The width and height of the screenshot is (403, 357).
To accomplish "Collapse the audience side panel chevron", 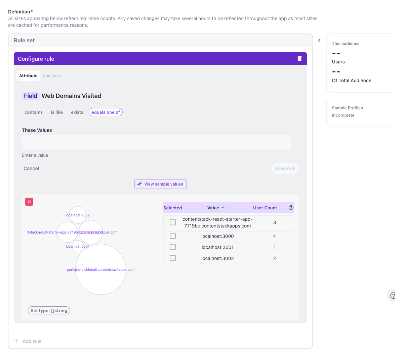I will coord(319,40).
